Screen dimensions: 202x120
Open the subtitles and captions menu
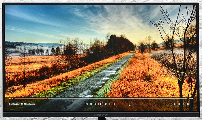(x=174, y=104)
